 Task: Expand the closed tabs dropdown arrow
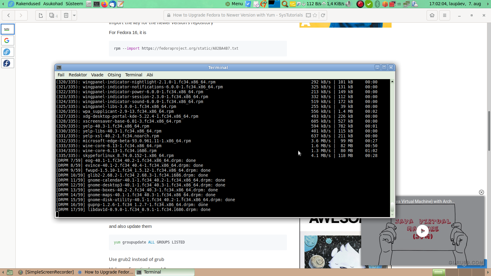click(x=74, y=15)
